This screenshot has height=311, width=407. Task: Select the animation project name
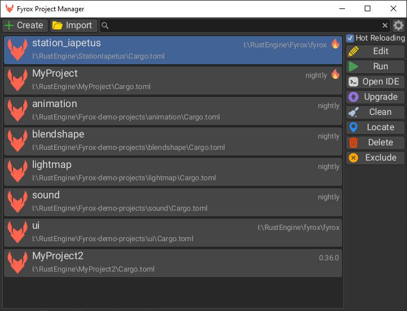point(55,104)
